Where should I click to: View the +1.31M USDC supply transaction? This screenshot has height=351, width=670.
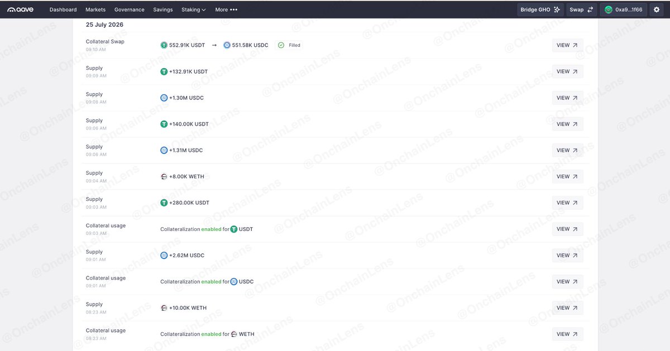567,150
